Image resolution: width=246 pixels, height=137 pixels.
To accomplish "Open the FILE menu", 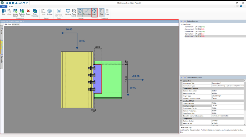I will [x=4, y=6].
